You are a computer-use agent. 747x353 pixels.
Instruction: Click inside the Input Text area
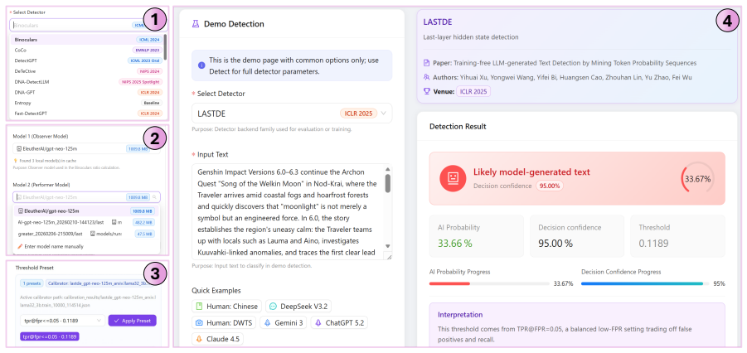(289, 212)
